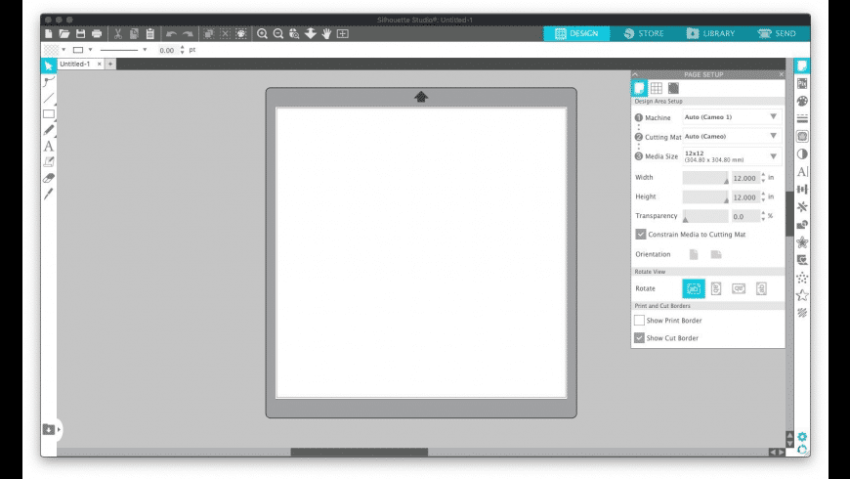Switch to the SEND tab
The height and width of the screenshot is (479, 850).
777,33
